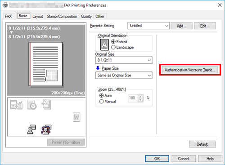
Task: Choose Manual zoom option
Action: click(108, 102)
